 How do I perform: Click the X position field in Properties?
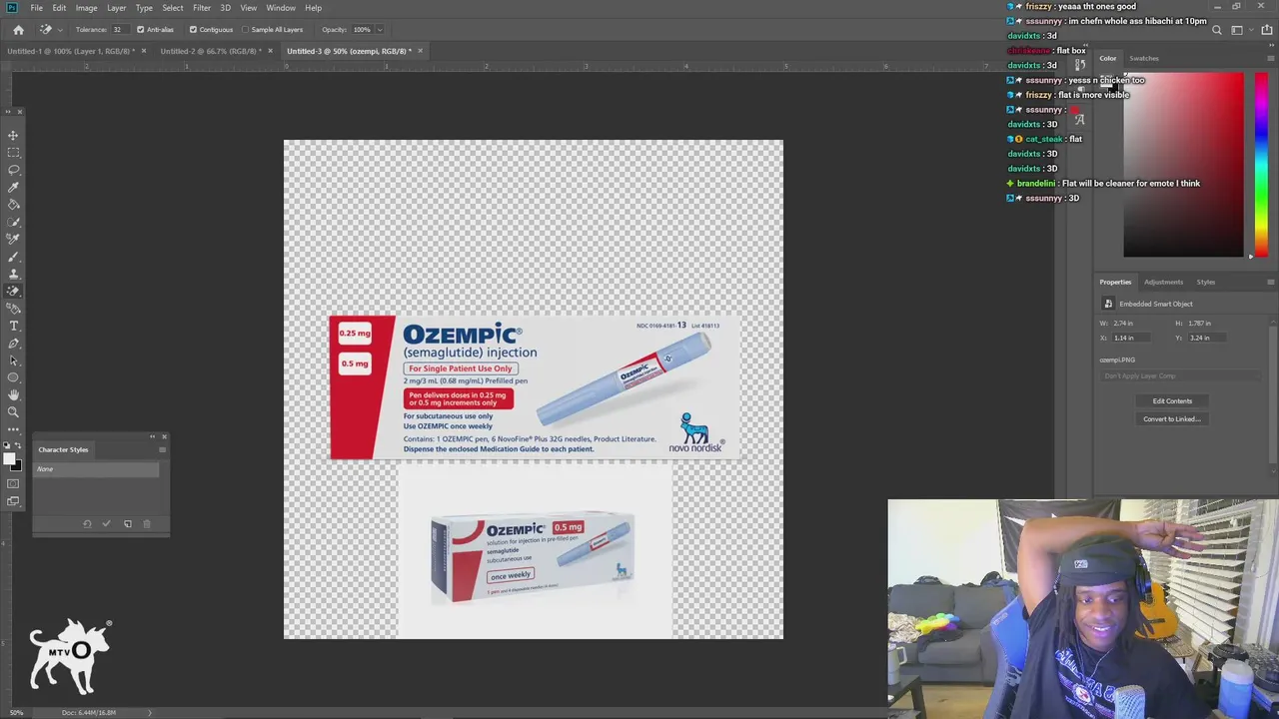point(1132,338)
